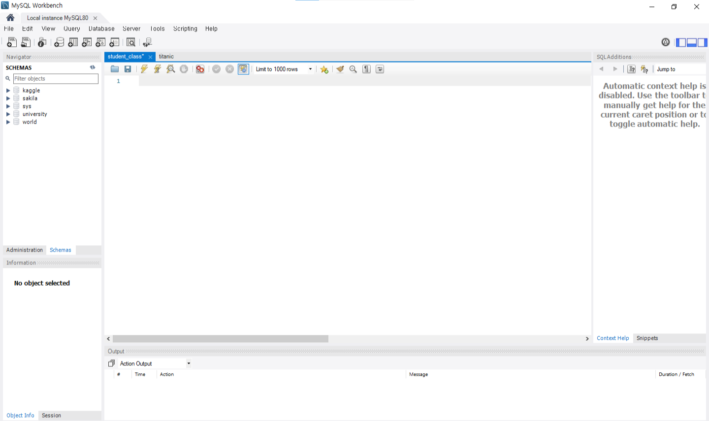This screenshot has width=709, height=421.
Task: Expand the university schema
Action: pyautogui.click(x=8, y=114)
